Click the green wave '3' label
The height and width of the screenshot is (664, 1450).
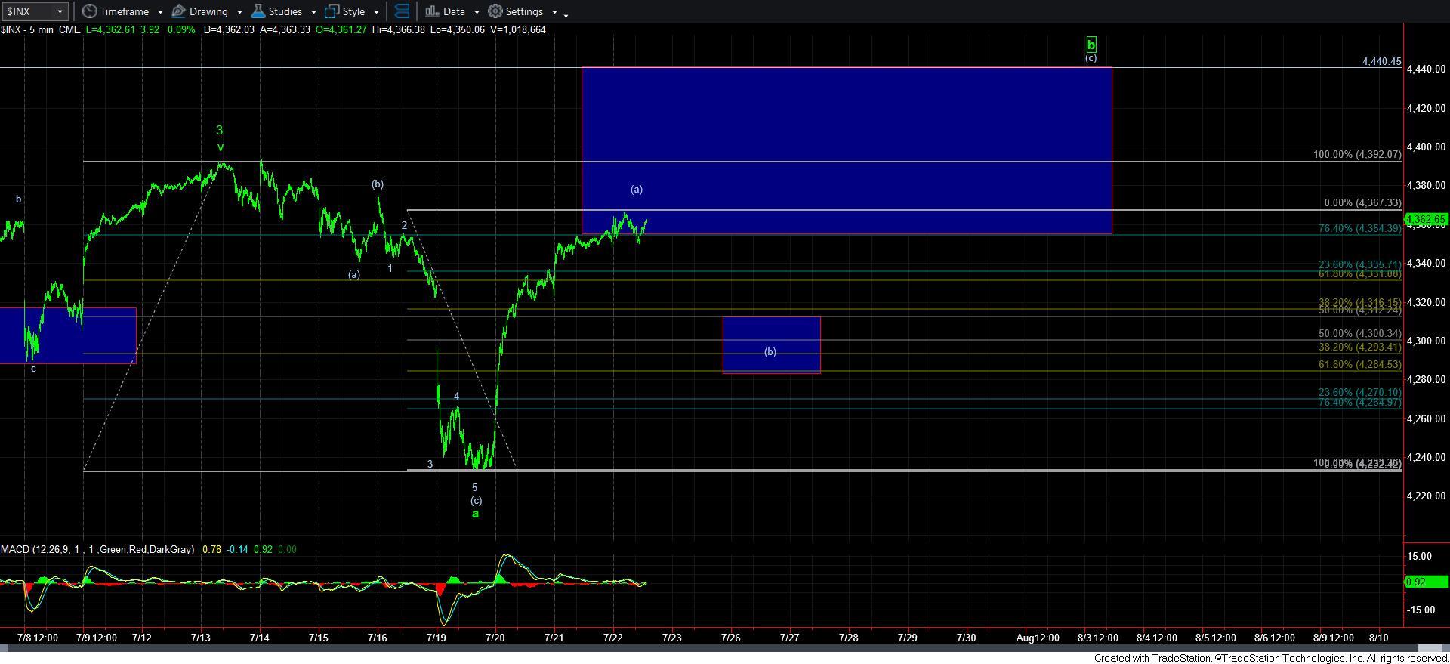219,131
